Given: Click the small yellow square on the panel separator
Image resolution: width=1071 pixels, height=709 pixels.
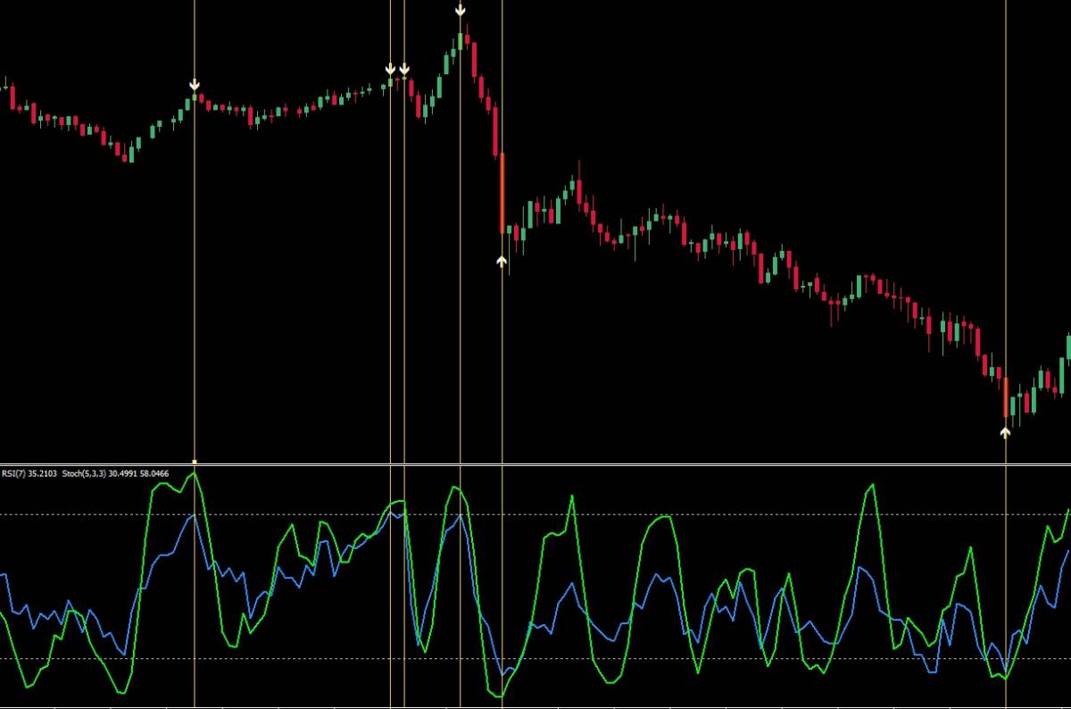Looking at the screenshot, I should [x=195, y=462].
